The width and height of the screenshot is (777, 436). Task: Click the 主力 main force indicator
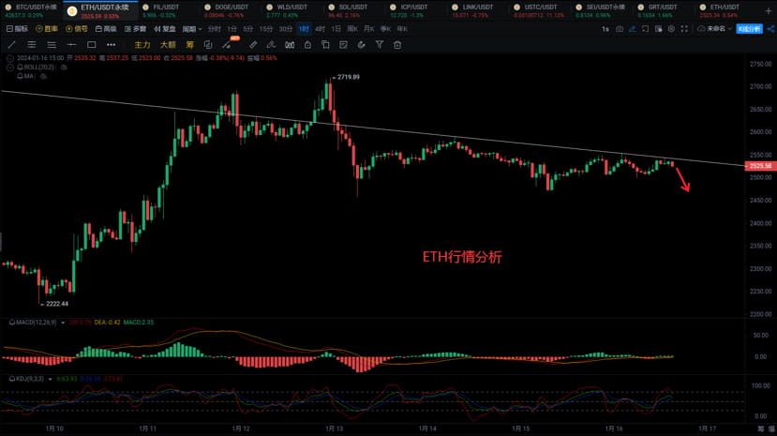(142, 45)
